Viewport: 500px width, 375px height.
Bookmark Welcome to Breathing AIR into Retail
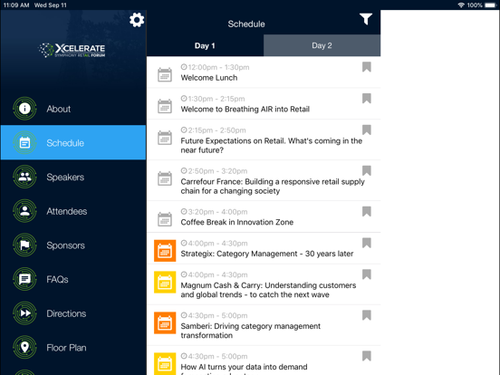[x=367, y=99]
